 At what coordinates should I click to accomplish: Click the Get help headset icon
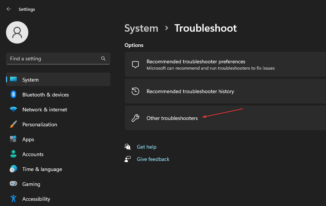pos(128,147)
